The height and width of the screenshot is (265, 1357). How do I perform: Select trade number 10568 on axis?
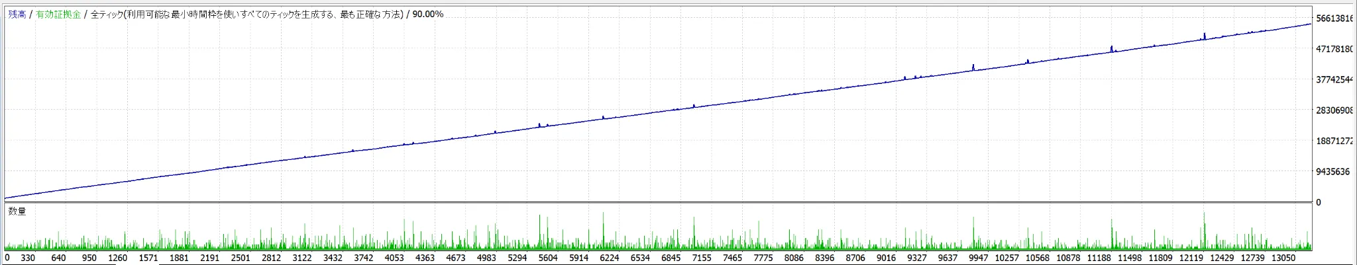coord(1037,258)
